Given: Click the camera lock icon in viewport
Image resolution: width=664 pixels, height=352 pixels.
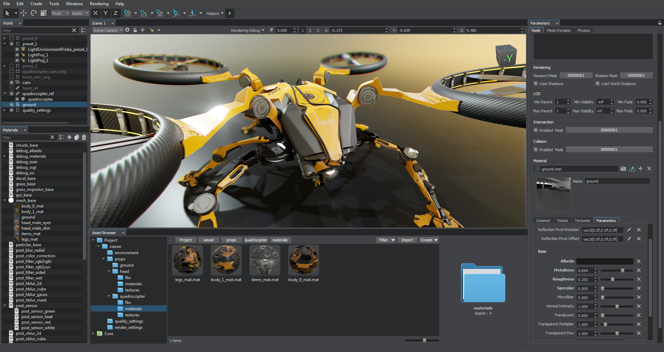Looking at the screenshot, I should coord(135,30).
